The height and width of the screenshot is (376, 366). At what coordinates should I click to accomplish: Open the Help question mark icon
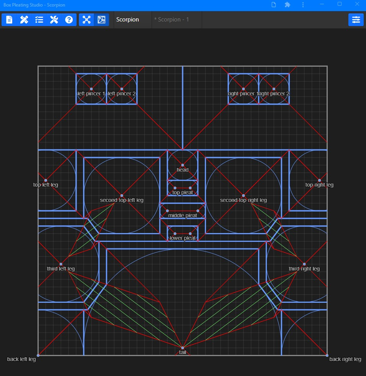69,20
